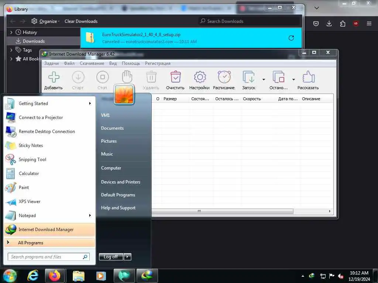Open dropdown arrow next to Запуск
The image size is (378, 283).
point(264,80)
